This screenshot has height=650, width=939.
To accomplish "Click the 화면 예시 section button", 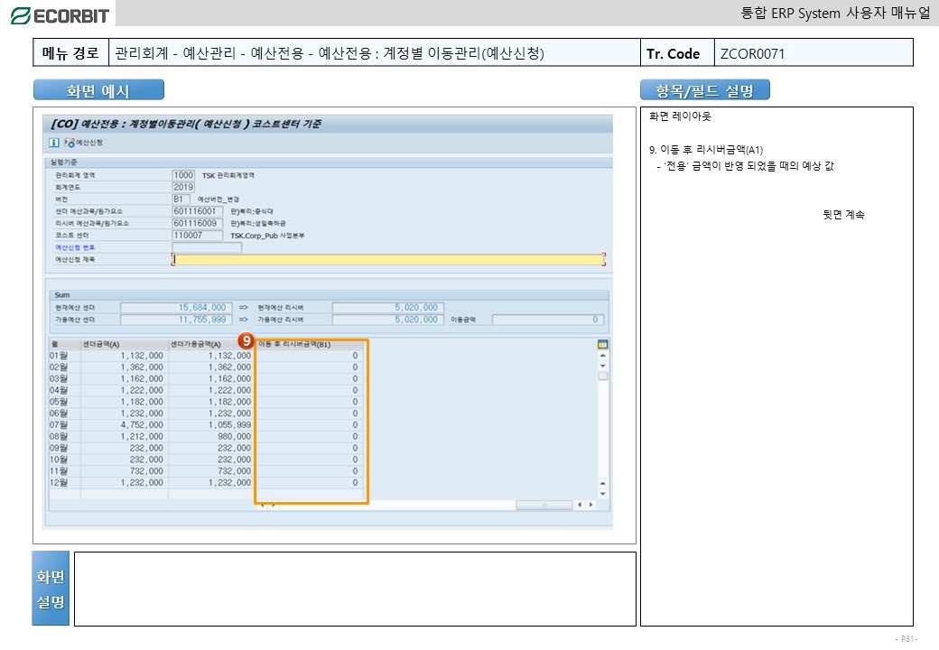I will 98,90.
